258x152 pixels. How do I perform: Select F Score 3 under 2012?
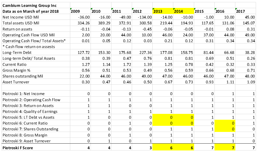(x=142, y=147)
